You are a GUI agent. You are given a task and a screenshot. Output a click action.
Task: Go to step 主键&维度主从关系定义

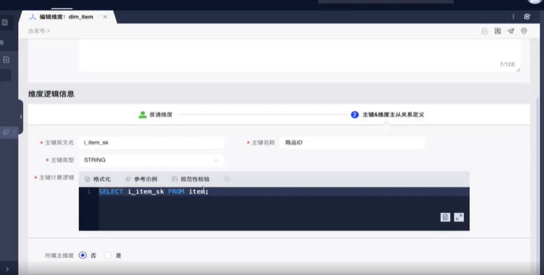tap(387, 115)
